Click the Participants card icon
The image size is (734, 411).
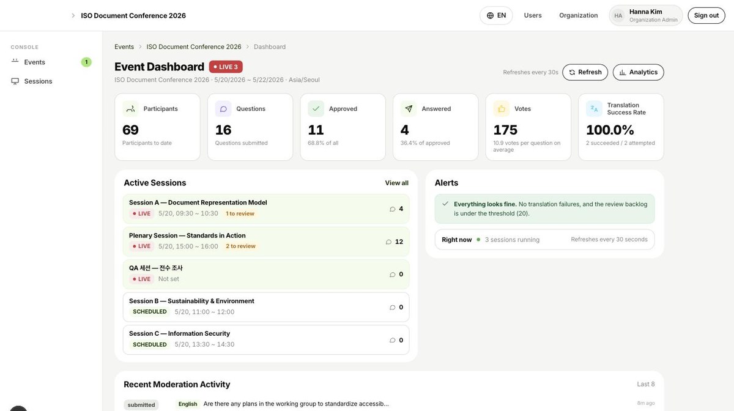(x=130, y=109)
